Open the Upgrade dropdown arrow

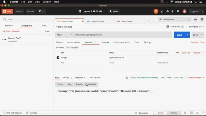click(x=202, y=12)
